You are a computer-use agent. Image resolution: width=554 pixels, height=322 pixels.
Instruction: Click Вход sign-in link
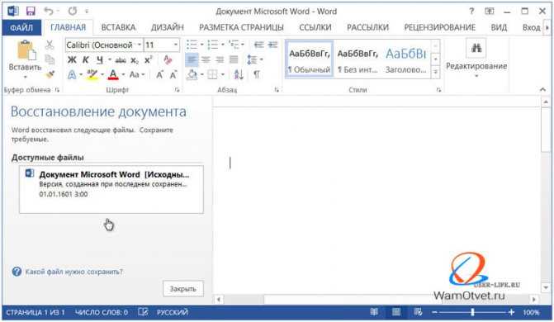[x=532, y=27]
